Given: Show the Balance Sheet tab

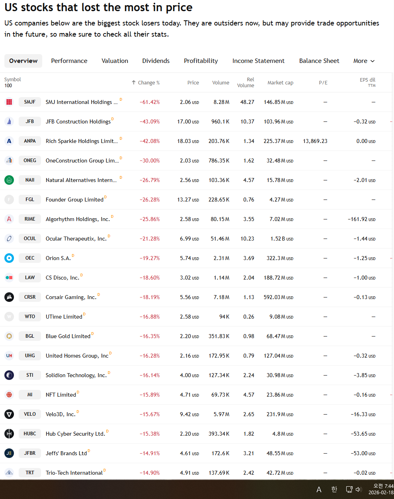Looking at the screenshot, I should (319, 61).
